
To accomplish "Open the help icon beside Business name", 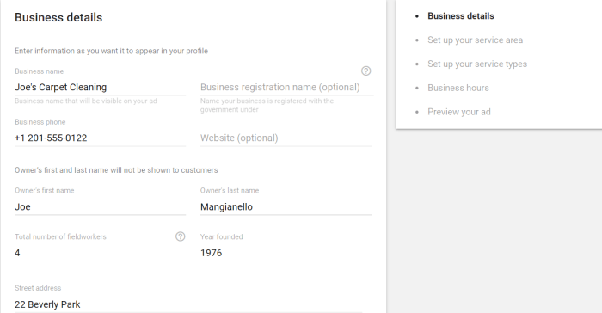I will pyautogui.click(x=365, y=71).
